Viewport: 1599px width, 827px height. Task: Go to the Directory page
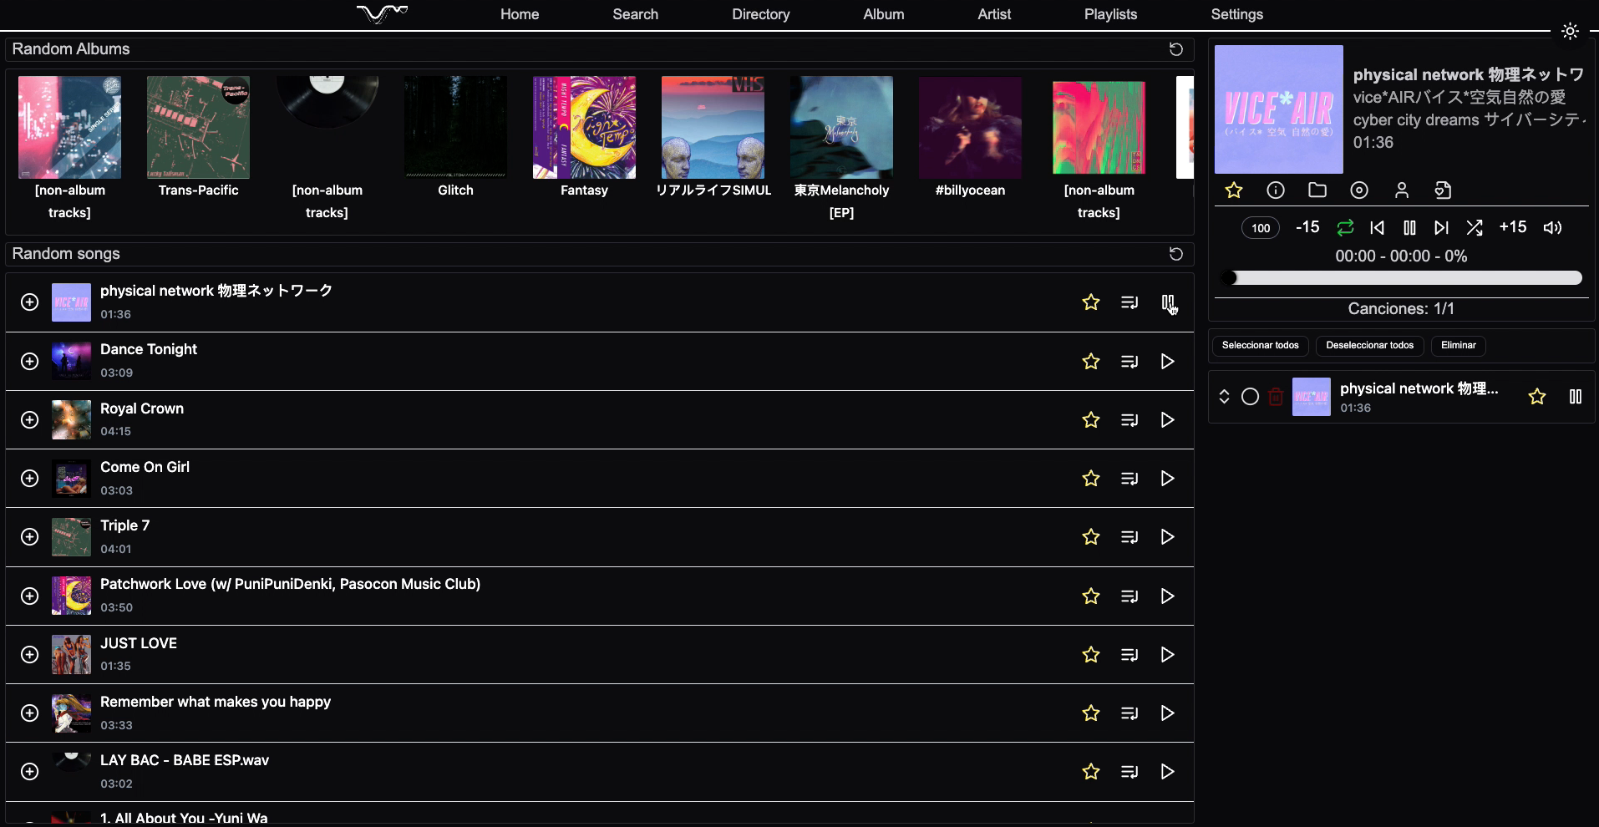click(x=760, y=14)
